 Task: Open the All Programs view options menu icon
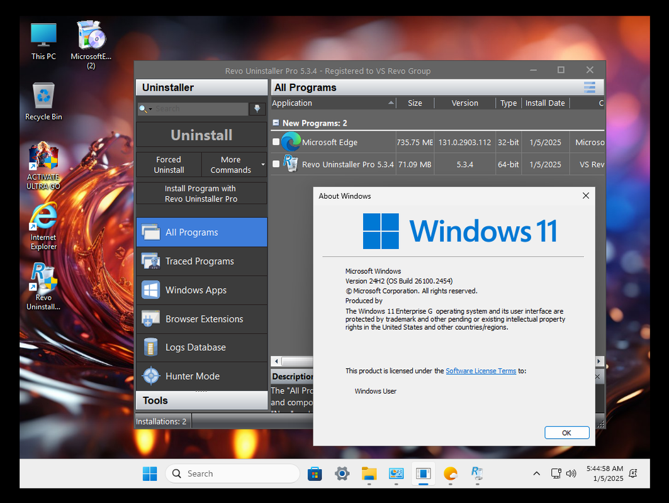point(589,87)
